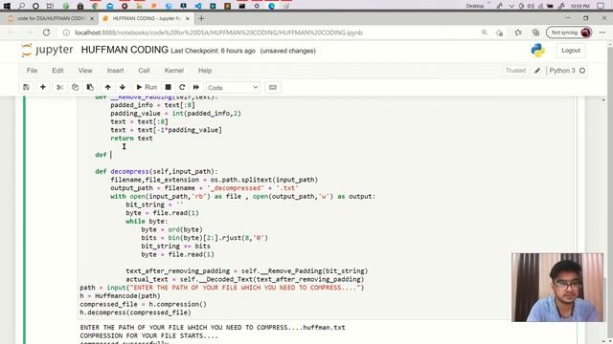This screenshot has height=344, width=613.
Task: Click the Jupyter logo
Action: click(x=47, y=51)
